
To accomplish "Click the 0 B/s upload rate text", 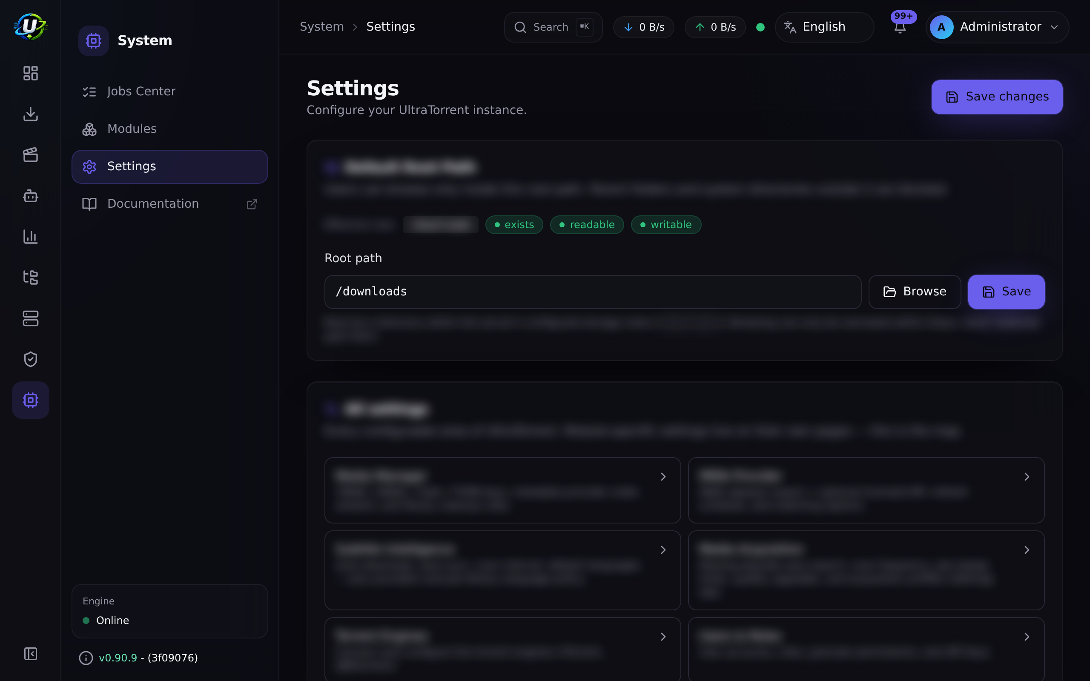I will coord(723,28).
